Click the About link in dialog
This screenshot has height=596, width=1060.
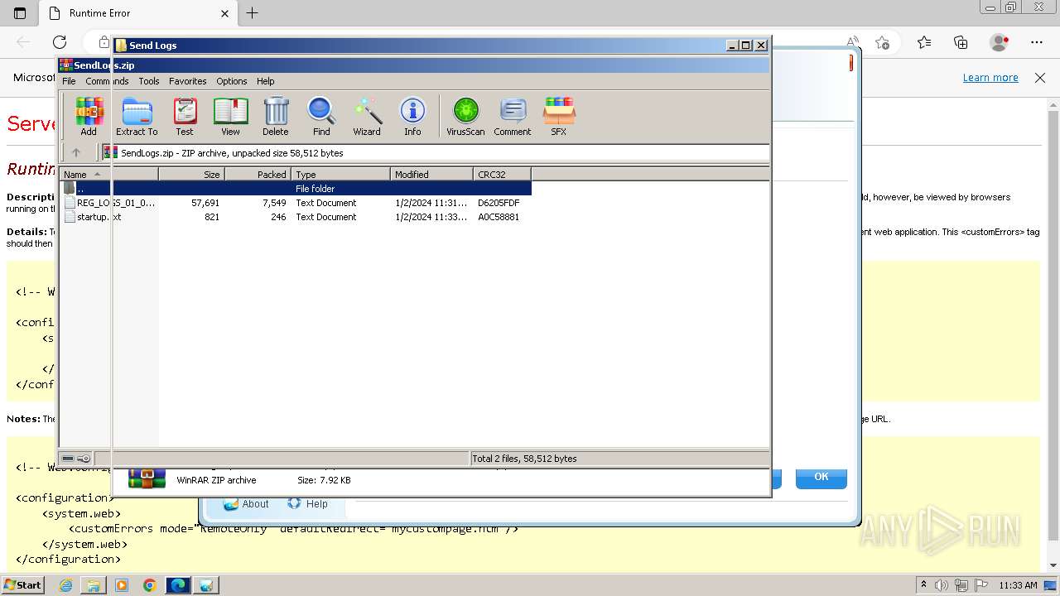point(247,503)
